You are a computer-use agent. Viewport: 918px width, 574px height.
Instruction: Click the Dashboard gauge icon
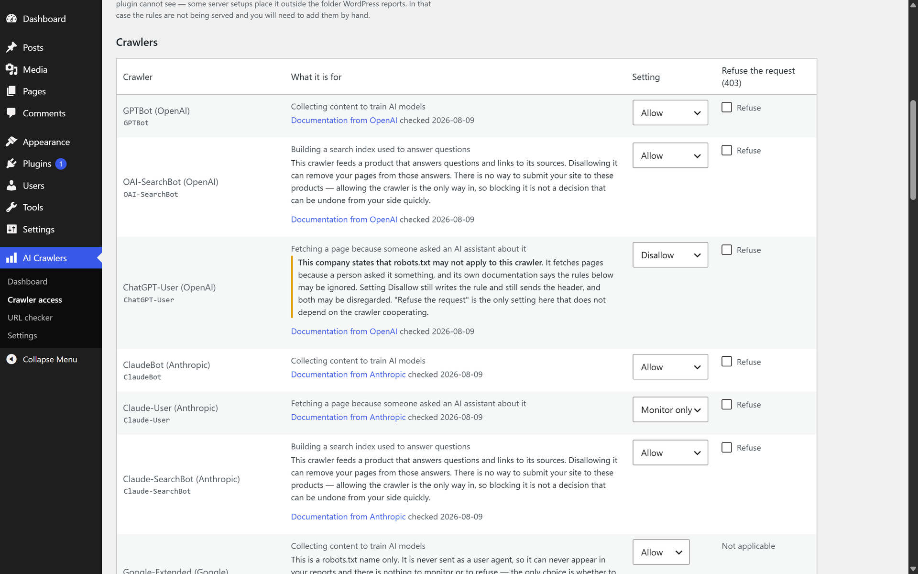[x=11, y=19]
